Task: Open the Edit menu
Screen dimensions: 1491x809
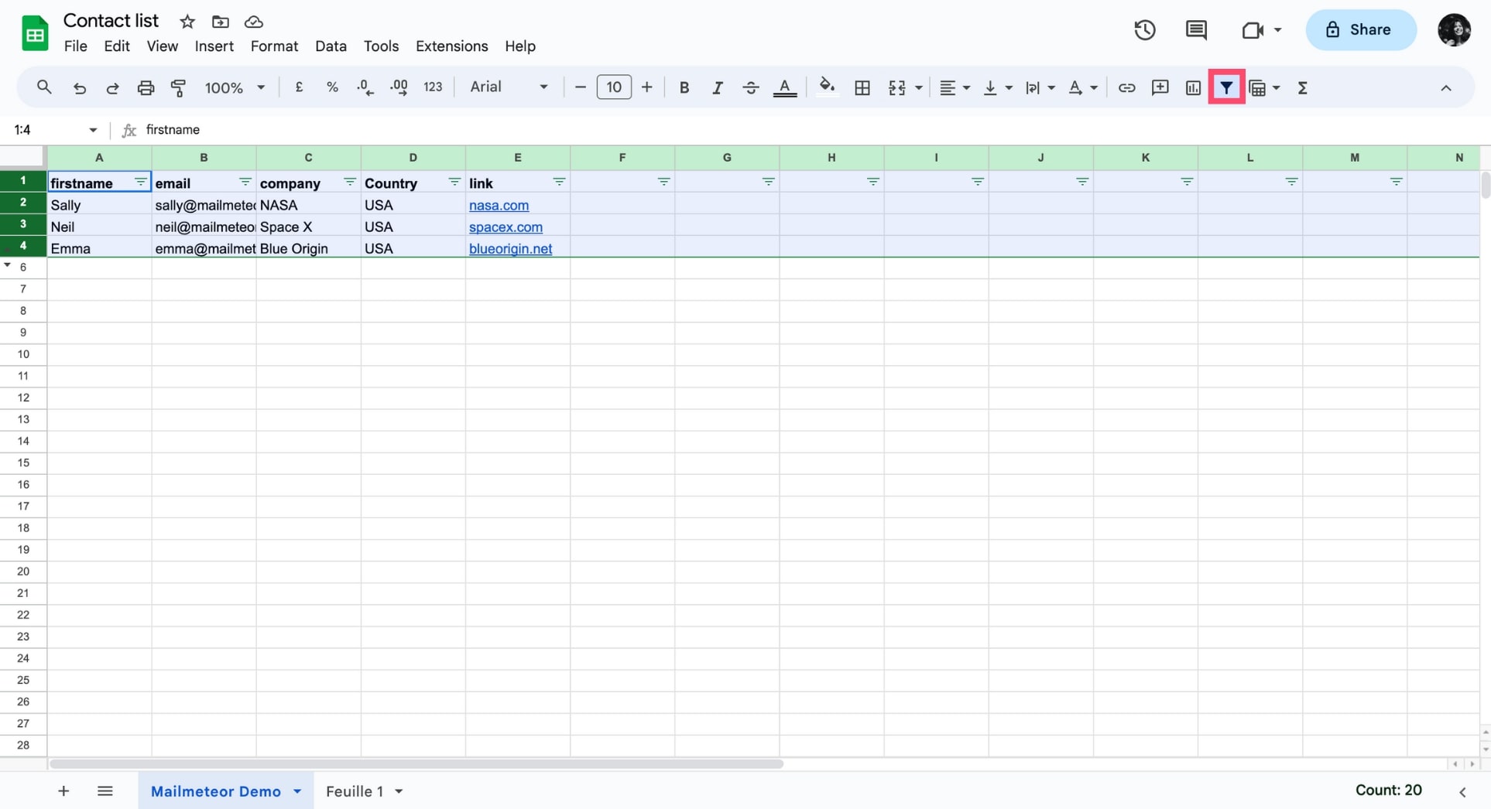Action: point(117,46)
